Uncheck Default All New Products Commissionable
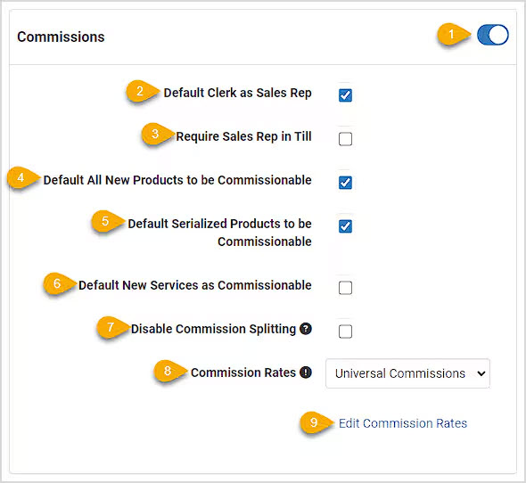 coord(345,183)
